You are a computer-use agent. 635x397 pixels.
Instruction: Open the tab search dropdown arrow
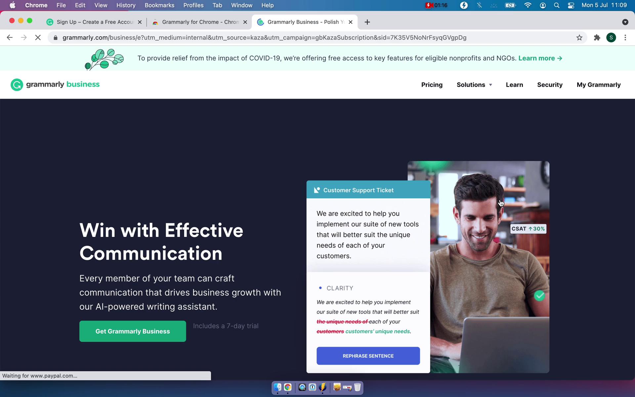tap(625, 22)
